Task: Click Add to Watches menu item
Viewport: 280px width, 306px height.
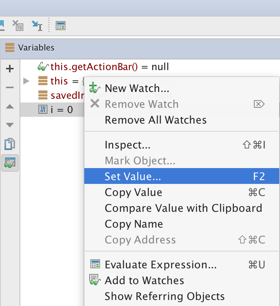Action: click(x=144, y=280)
